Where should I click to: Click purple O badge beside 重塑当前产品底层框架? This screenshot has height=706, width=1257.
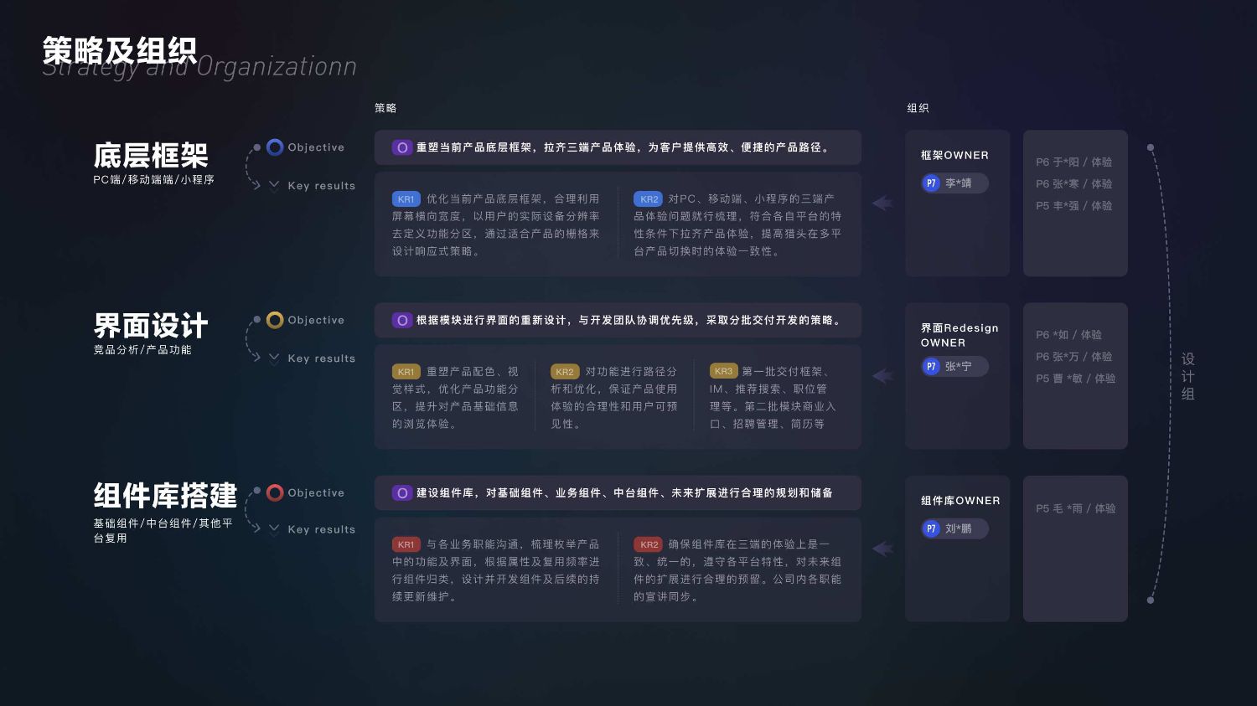(402, 147)
